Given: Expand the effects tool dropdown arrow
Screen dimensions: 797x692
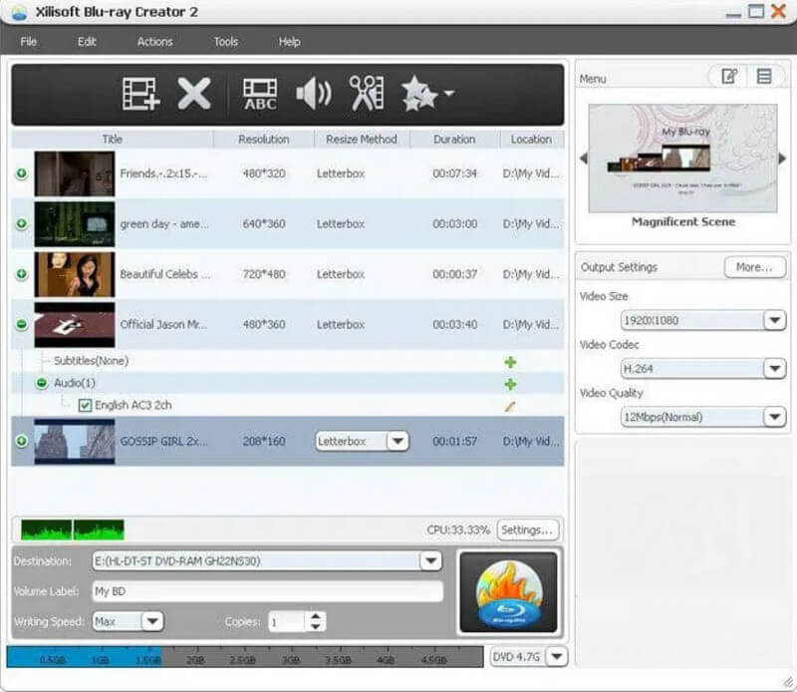Looking at the screenshot, I should point(449,93).
